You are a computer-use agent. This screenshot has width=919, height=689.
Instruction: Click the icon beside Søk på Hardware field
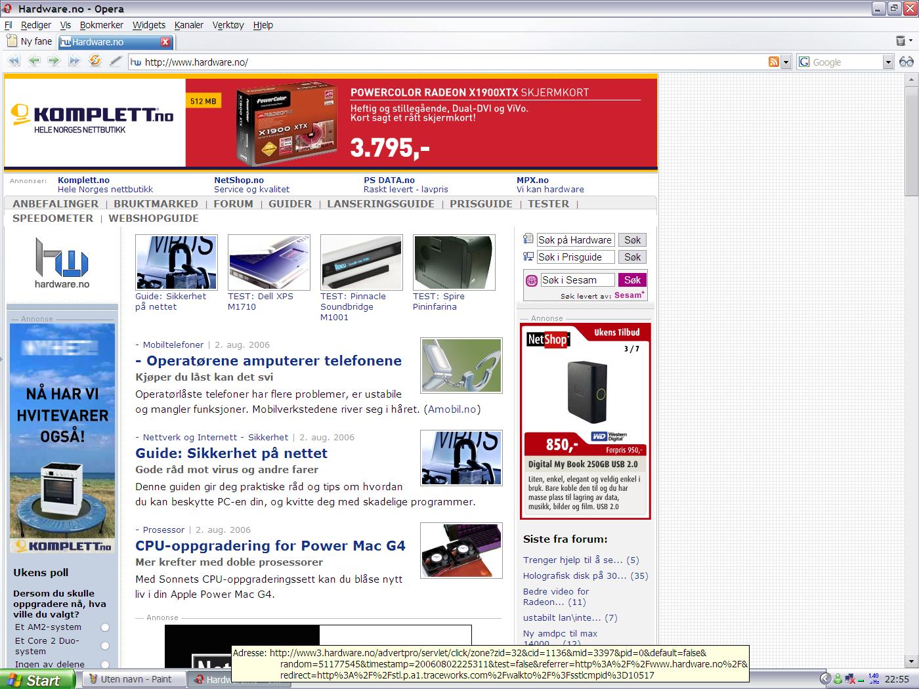coord(528,239)
